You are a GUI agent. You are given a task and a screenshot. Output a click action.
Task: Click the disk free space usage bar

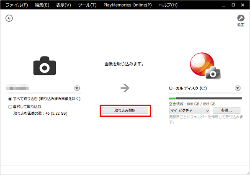[205, 98]
